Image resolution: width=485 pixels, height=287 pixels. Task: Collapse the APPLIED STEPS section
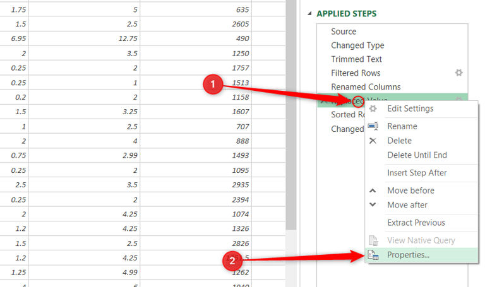pos(309,14)
